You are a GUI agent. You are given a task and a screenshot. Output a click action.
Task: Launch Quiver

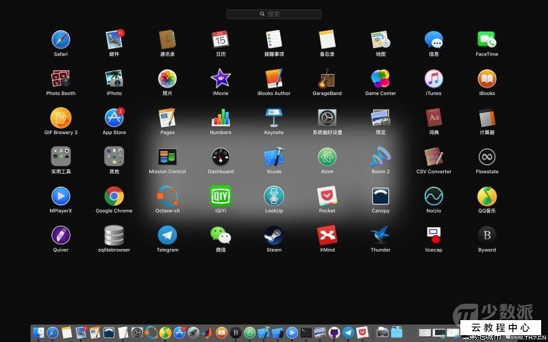61,235
